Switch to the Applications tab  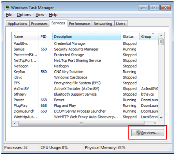(x=17, y=24)
